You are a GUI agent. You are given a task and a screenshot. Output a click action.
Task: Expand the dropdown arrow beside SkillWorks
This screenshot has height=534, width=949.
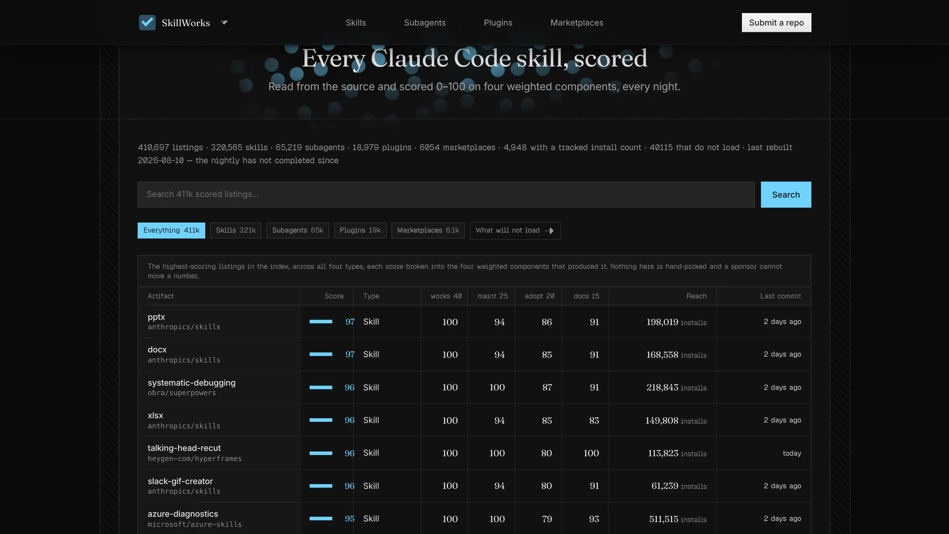[224, 23]
